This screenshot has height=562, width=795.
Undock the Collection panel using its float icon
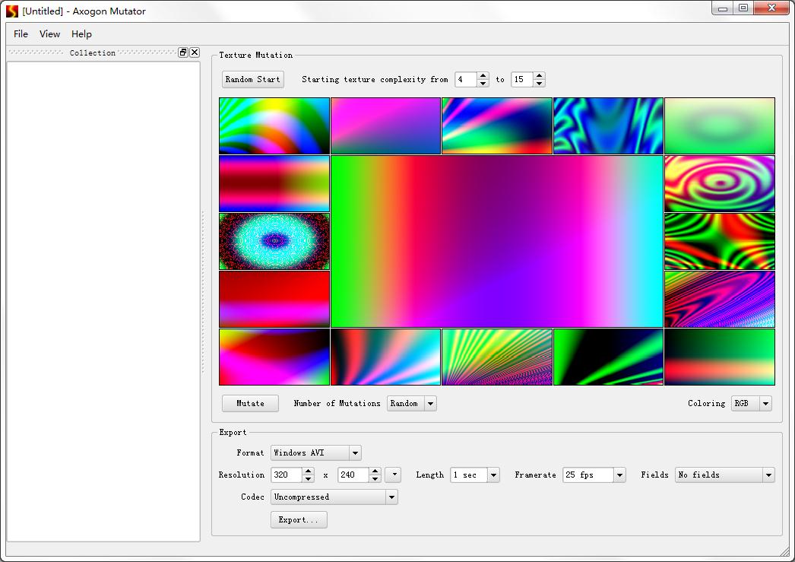click(182, 52)
